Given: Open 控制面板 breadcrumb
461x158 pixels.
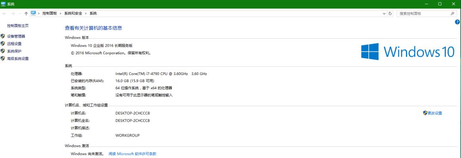Looking at the screenshot, I should pyautogui.click(x=50, y=13).
